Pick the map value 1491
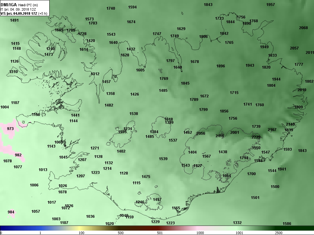The width and height of the screenshot is (314, 235). (x=14, y=20)
